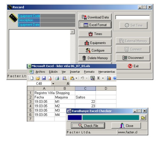Click the Saltos cell in row 2
The height and width of the screenshot is (142, 162).
pos(85,97)
